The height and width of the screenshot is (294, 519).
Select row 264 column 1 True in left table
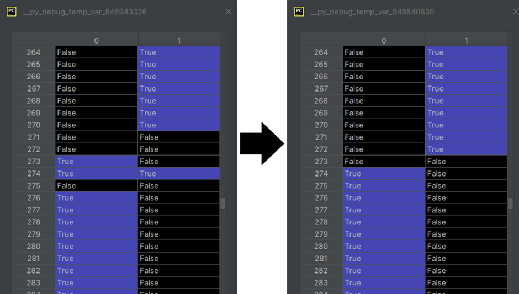179,52
